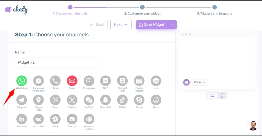The height and width of the screenshot is (136, 262).
Task: Click the Chaty logo
Action: pos(16,10)
